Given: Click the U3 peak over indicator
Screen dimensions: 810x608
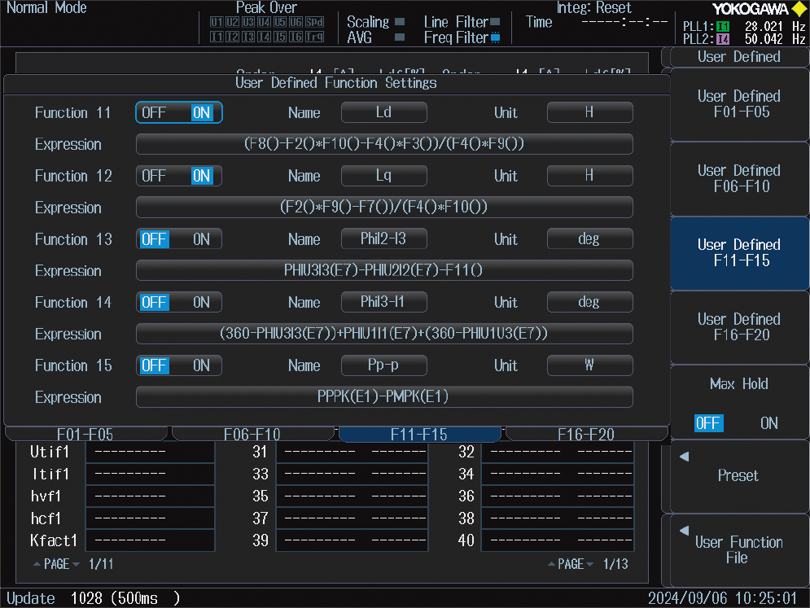Looking at the screenshot, I should 248,22.
